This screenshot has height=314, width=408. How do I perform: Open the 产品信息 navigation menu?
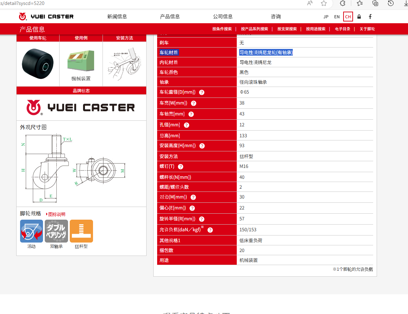click(x=170, y=16)
